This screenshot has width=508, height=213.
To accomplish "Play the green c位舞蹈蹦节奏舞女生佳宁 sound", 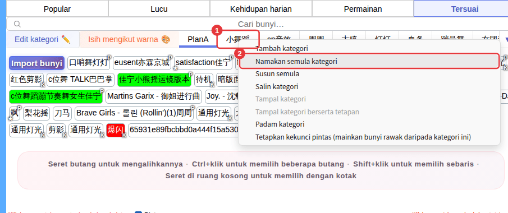I will (56, 96).
